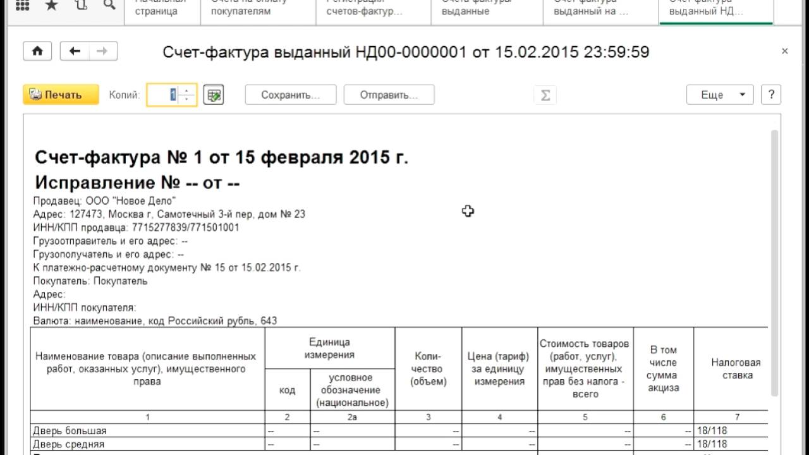The height and width of the screenshot is (455, 809).
Task: Open help with question mark button
Action: 772,95
